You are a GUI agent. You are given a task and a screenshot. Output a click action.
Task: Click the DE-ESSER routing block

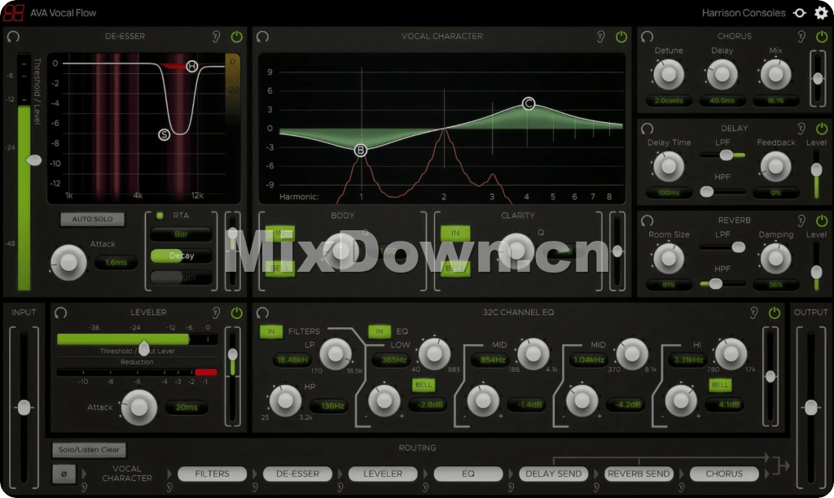click(x=298, y=474)
